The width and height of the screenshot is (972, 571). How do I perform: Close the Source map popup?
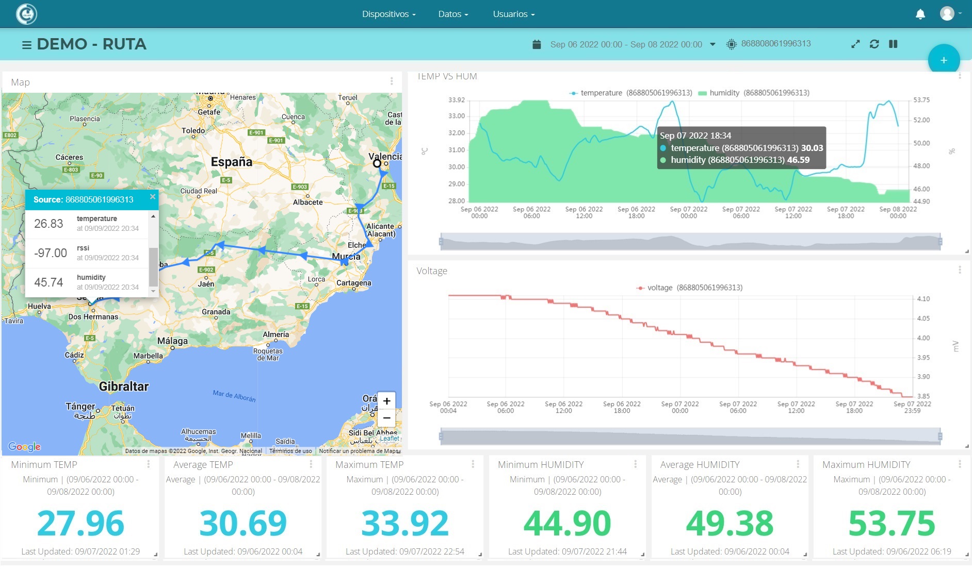[x=153, y=197]
